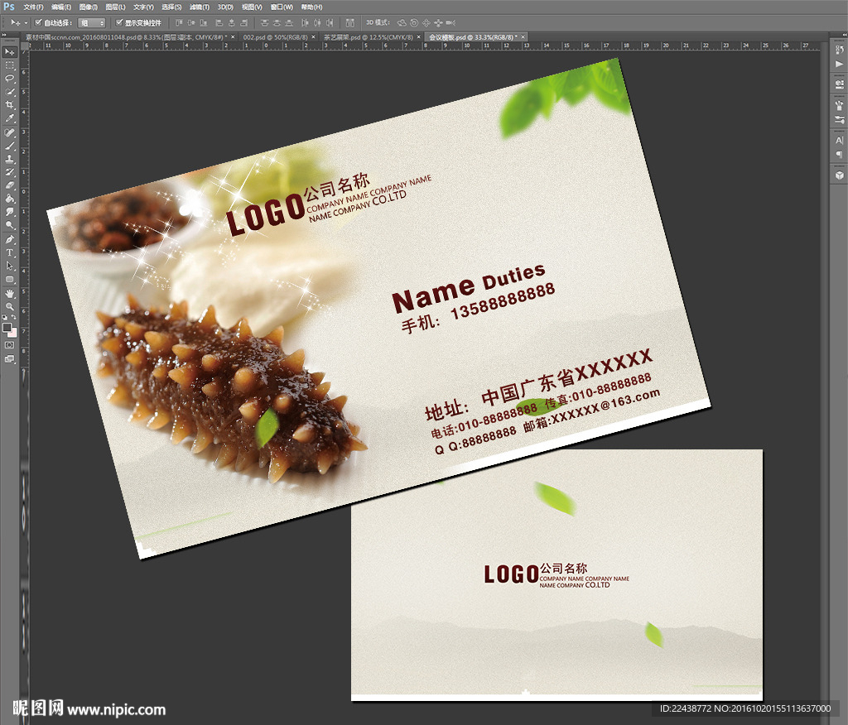Screen dimensions: 848x725
Task: Select the Eraser tool
Action: click(10, 185)
